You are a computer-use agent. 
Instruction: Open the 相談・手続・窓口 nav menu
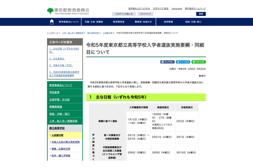[x=193, y=22]
